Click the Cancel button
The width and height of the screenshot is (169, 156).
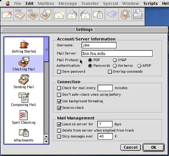pos(131,147)
